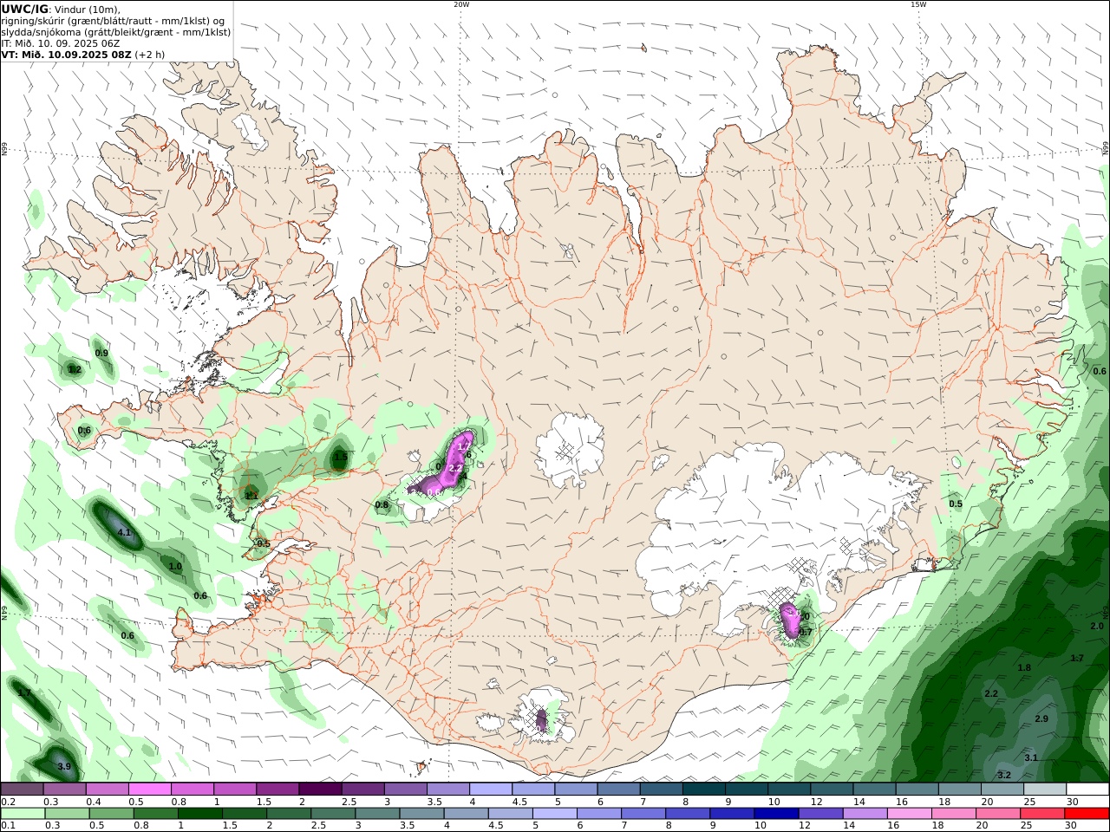Select the valid time VT: Mið. 10.09.2025 08Z
The image size is (1110, 832).
click(66, 55)
